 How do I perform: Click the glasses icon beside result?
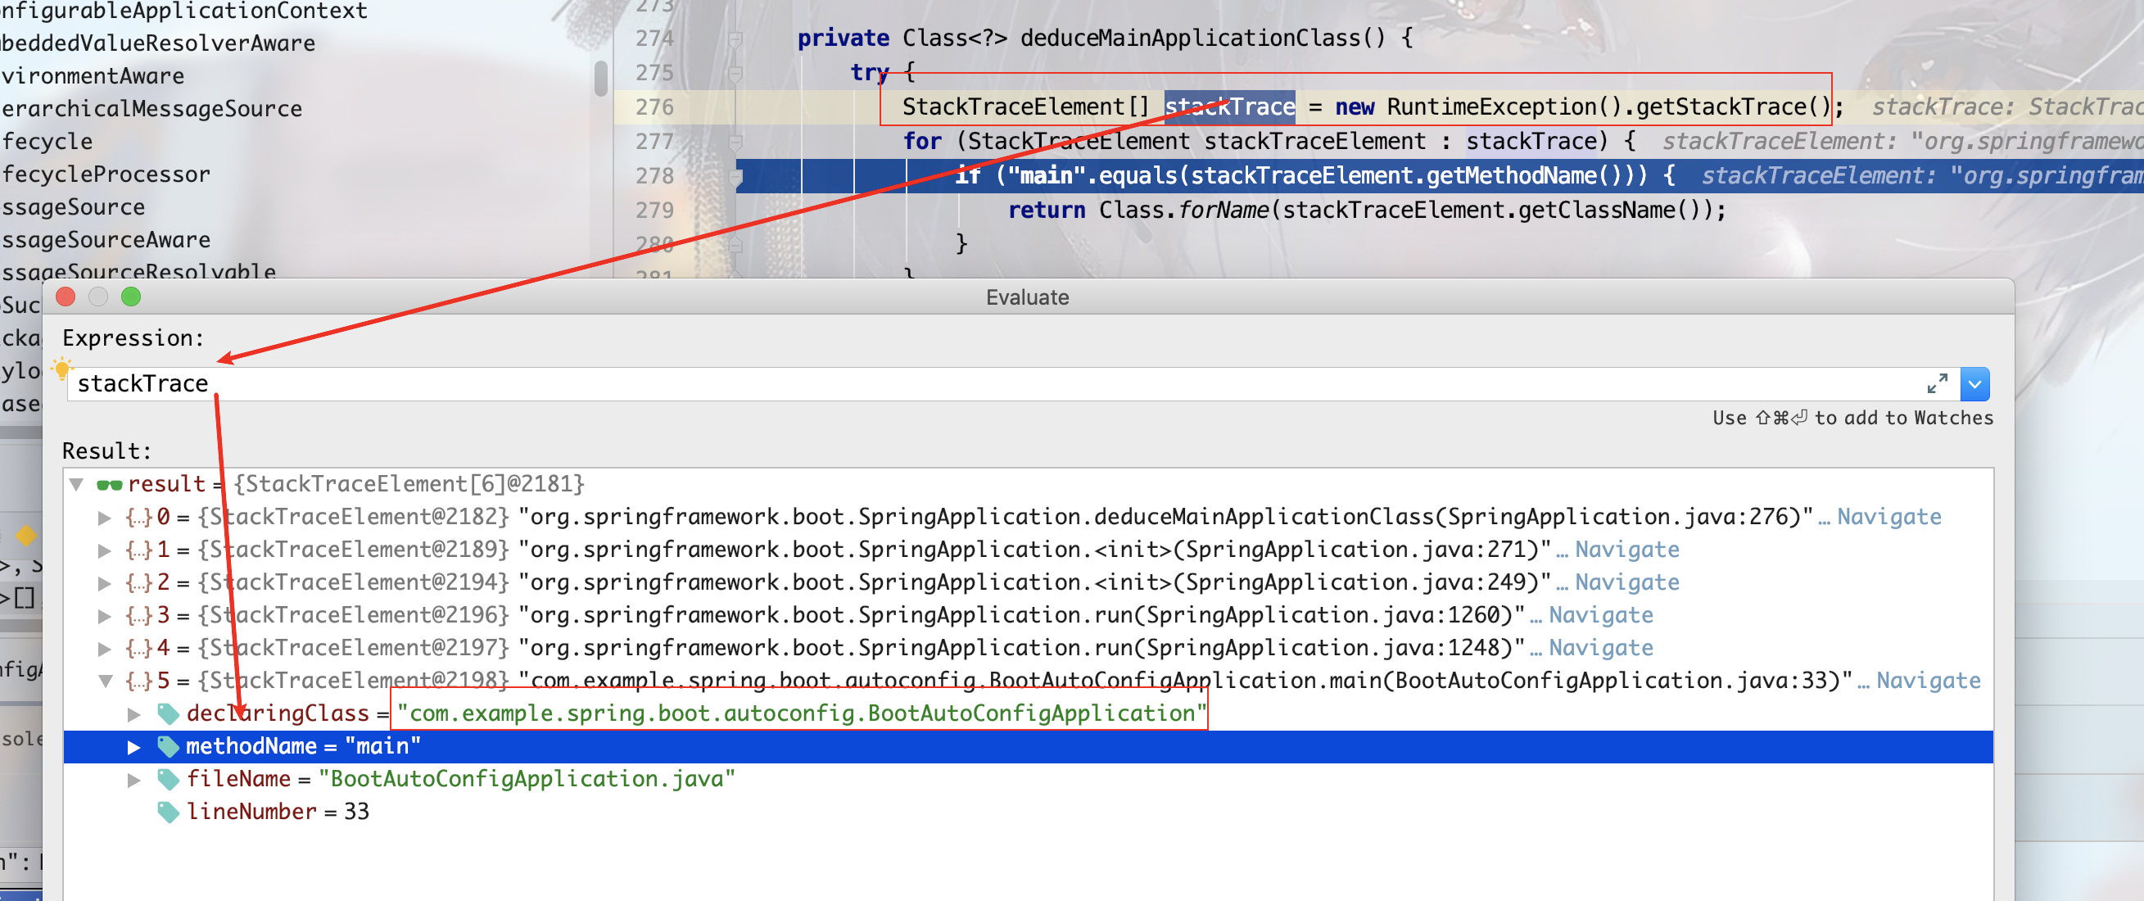click(109, 485)
